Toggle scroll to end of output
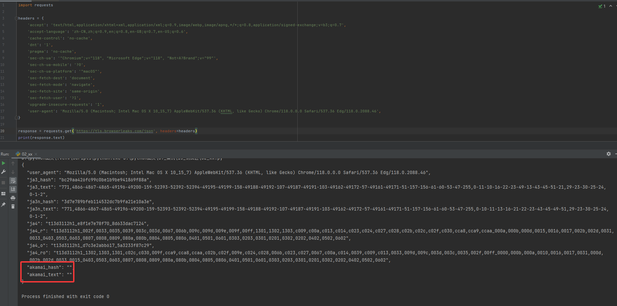Screen dimensions: 617x306 (x=13, y=189)
